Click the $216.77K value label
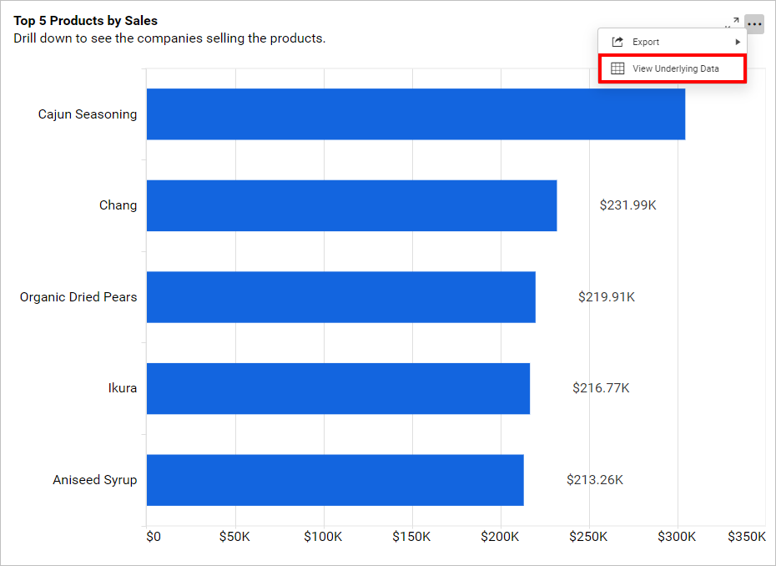The width and height of the screenshot is (776, 566). tap(601, 388)
